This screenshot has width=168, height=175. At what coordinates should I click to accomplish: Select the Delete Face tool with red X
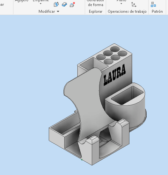[x=72, y=4]
